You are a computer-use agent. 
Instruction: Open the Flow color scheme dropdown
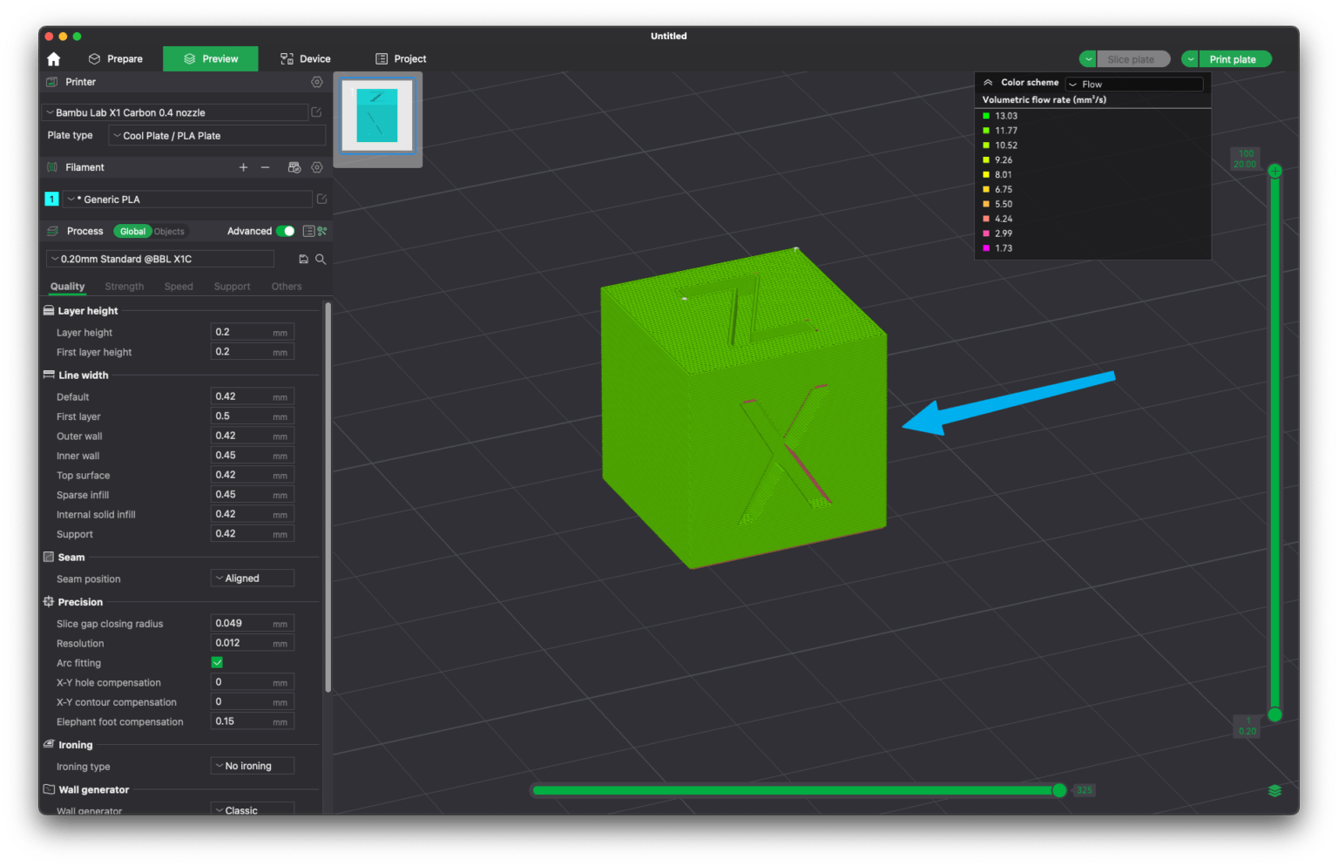click(x=1132, y=84)
